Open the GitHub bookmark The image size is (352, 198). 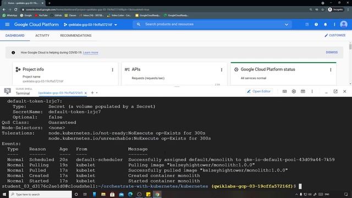click(x=56, y=15)
